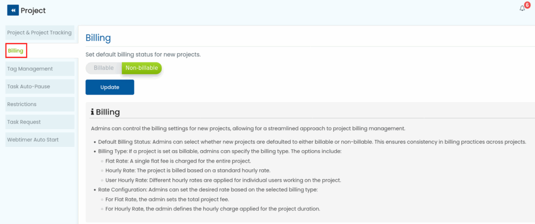Click the Project page title
This screenshot has height=224, width=535.
33,10
